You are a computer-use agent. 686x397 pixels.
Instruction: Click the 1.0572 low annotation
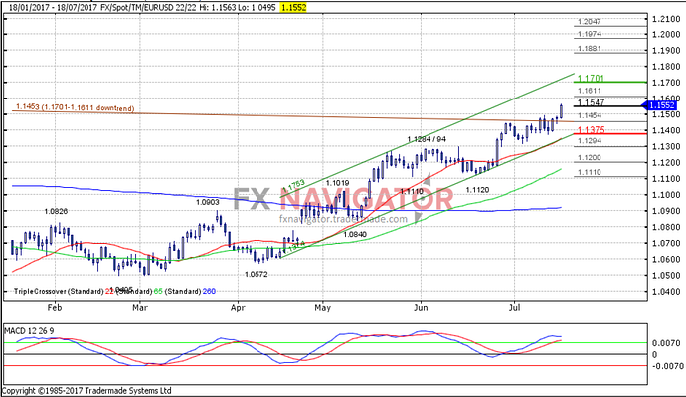pyautogui.click(x=256, y=274)
